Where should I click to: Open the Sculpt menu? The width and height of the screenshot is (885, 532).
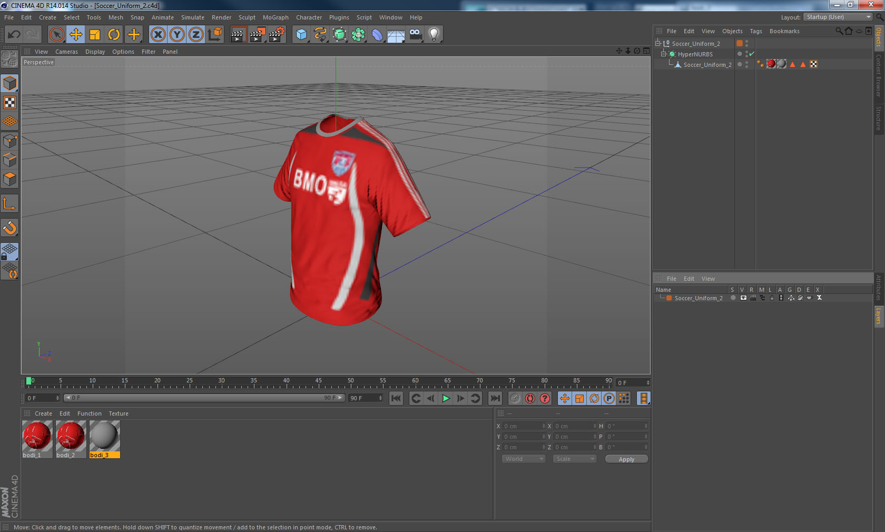(x=247, y=17)
